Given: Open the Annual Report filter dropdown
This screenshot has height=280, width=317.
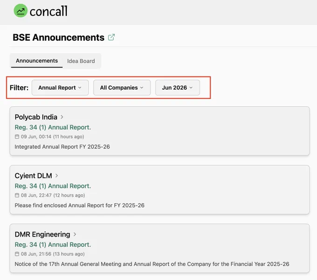Looking at the screenshot, I should (x=60, y=88).
